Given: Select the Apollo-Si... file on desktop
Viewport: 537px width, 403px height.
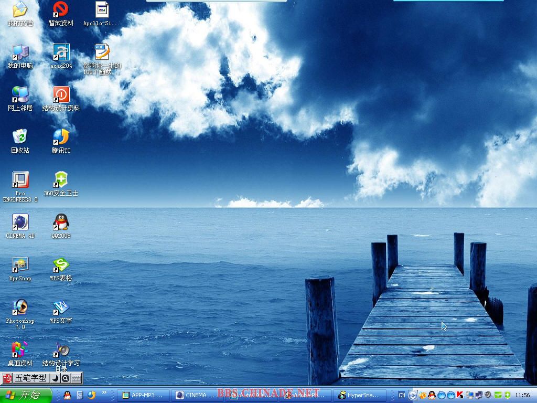Looking at the screenshot, I should (102, 10).
